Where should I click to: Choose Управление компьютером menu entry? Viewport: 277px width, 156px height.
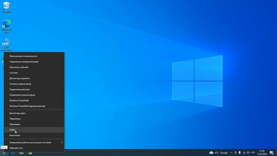click(x=34, y=95)
